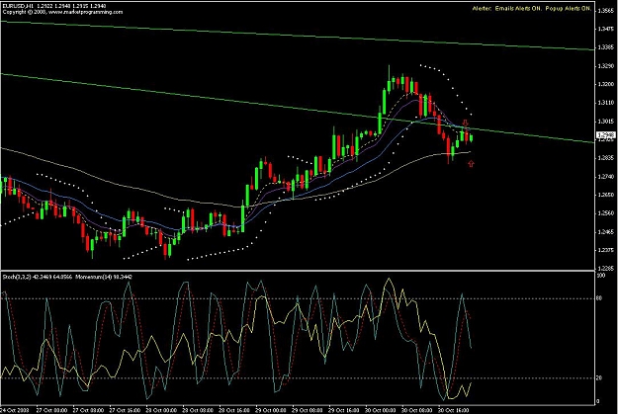
Task: Click the Stoch(3,3,2) indicator label
Action: [x=37, y=277]
